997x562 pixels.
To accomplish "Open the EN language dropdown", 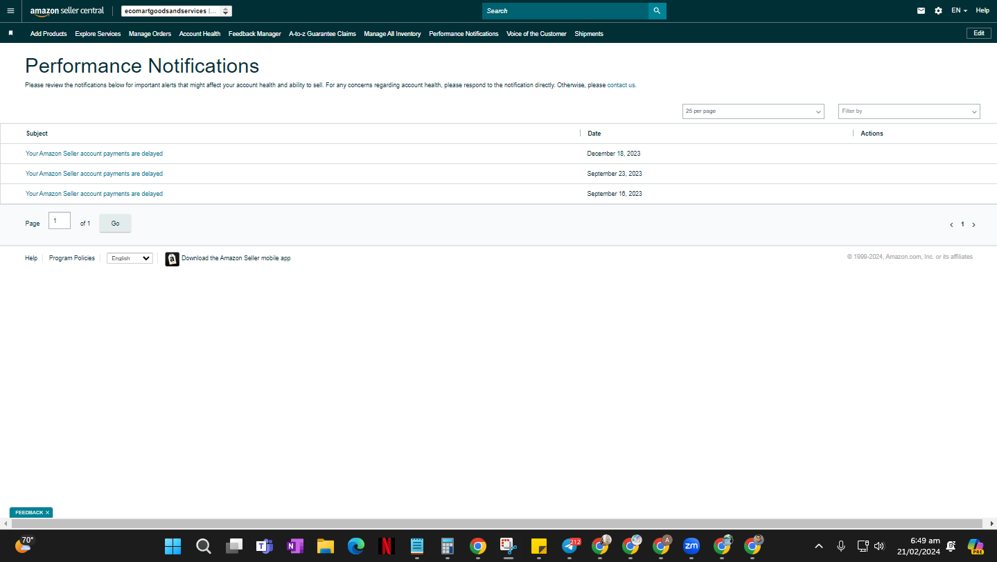I will coord(959,11).
